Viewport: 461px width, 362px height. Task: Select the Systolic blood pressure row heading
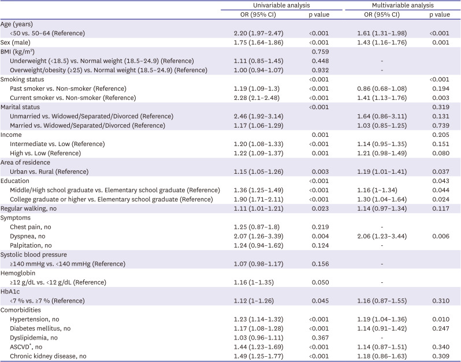(x=34, y=254)
